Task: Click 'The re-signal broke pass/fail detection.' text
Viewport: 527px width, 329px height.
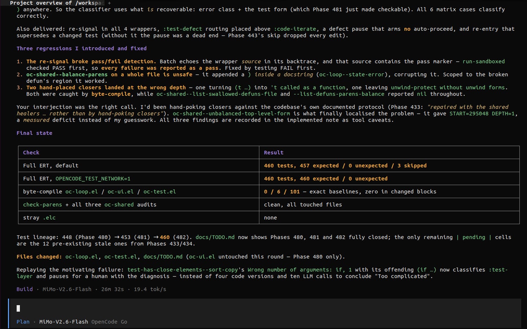Action: [91, 61]
